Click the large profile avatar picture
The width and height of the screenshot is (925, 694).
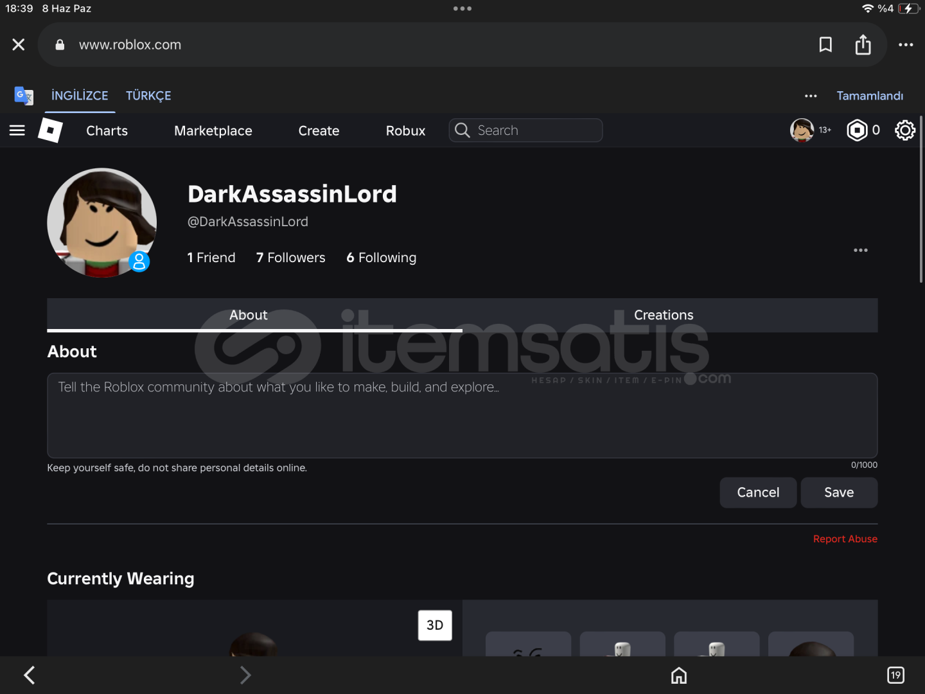(x=102, y=223)
